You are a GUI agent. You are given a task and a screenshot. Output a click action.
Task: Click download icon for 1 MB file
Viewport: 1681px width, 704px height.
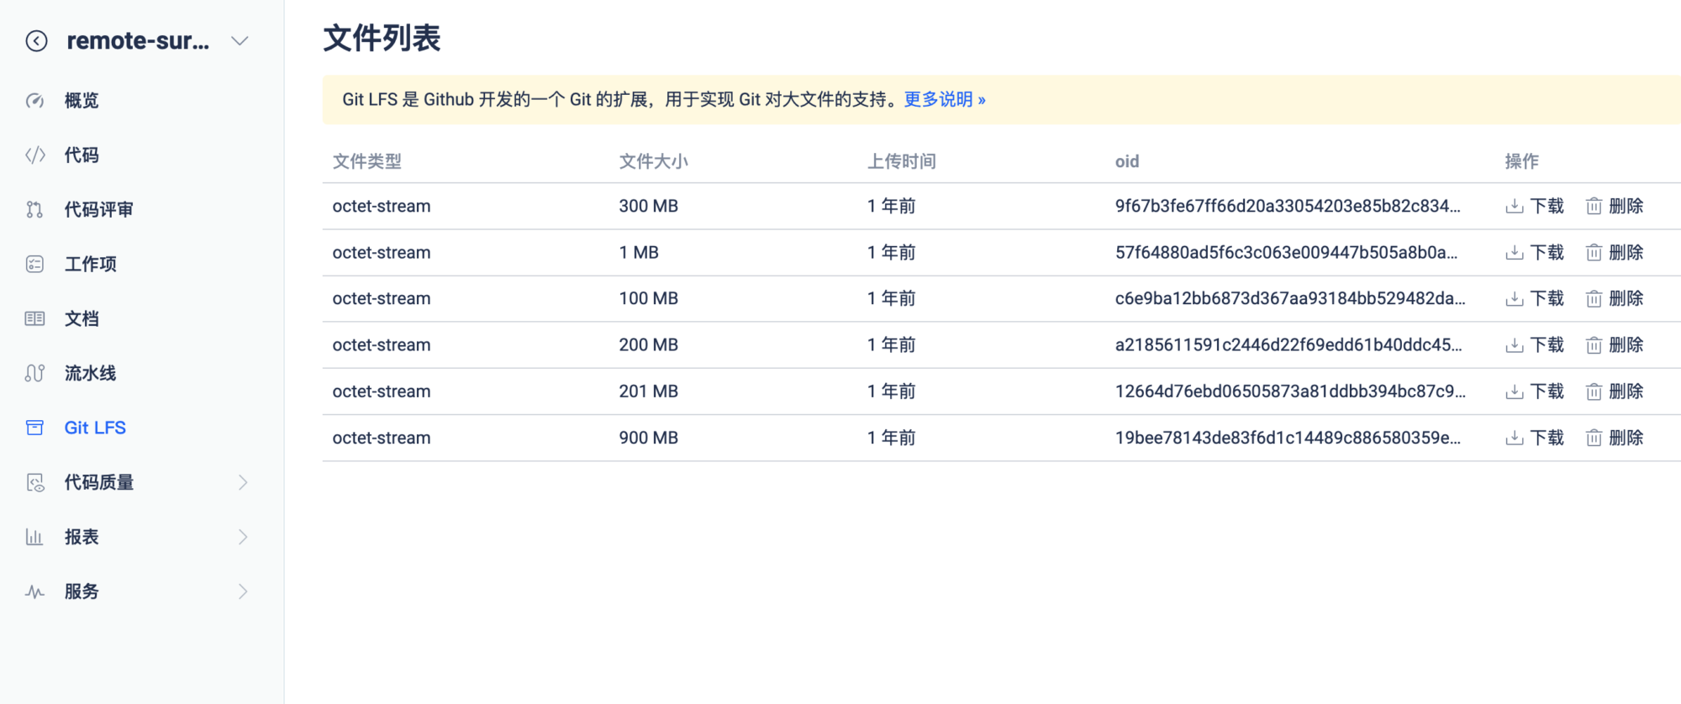tap(1514, 253)
